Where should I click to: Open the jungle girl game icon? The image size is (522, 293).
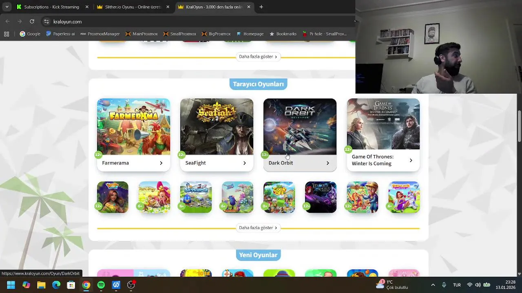click(x=113, y=197)
